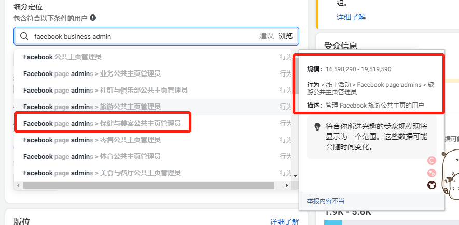Click the pink percent extension icon

point(432,173)
